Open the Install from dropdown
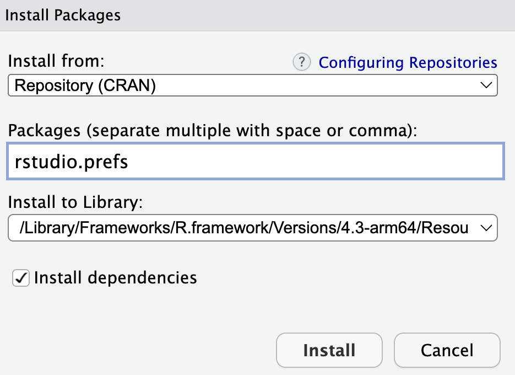This screenshot has height=375, width=515. click(252, 85)
